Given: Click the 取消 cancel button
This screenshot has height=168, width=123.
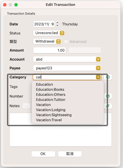Looking at the screenshot, I should point(70,154).
